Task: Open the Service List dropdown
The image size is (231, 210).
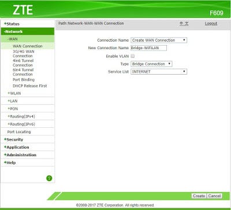Action: (159, 72)
